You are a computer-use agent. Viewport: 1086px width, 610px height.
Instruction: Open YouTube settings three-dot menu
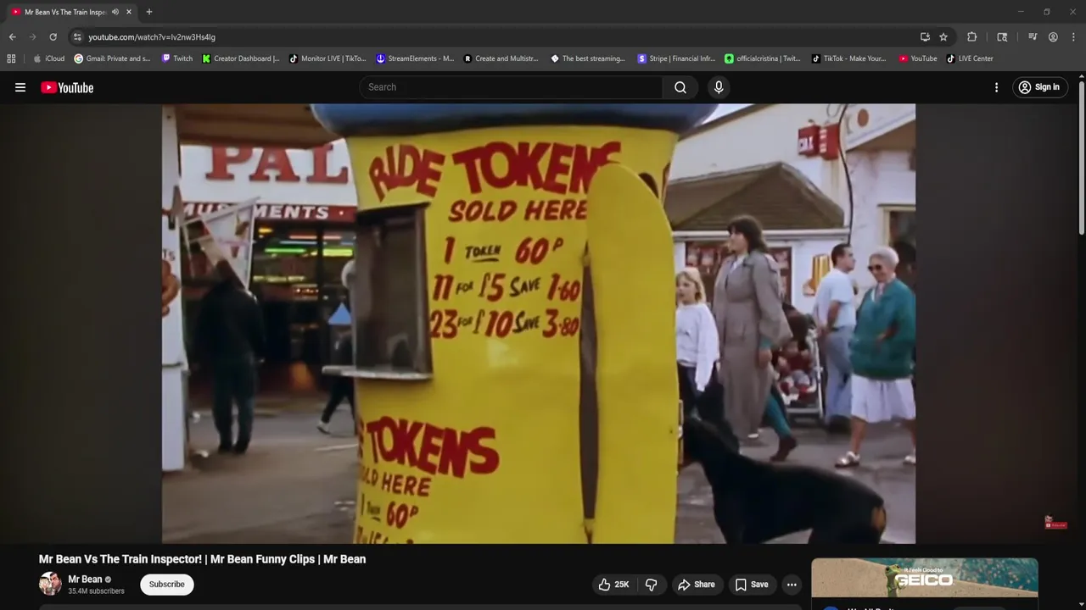996,87
